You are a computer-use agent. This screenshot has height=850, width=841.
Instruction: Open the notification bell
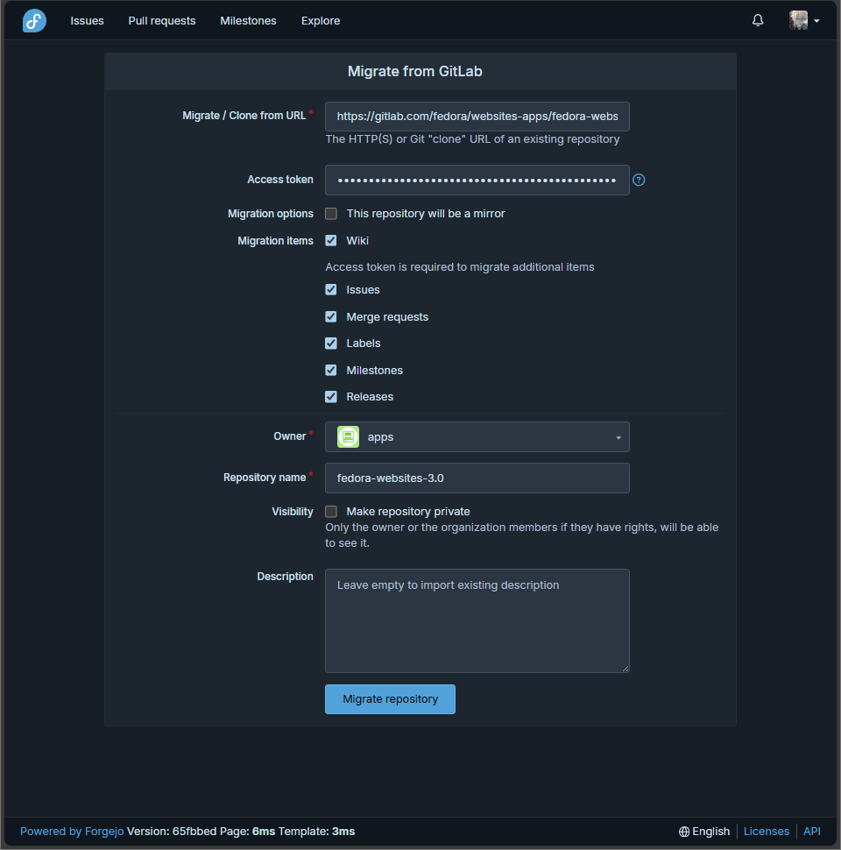click(757, 19)
